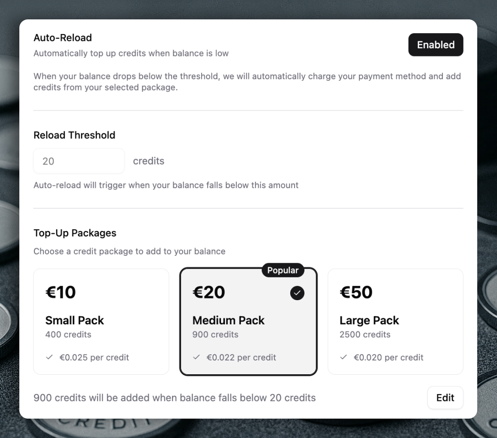Image resolution: width=497 pixels, height=438 pixels.
Task: Select the €10 Small Pack card
Action: pos(101,321)
